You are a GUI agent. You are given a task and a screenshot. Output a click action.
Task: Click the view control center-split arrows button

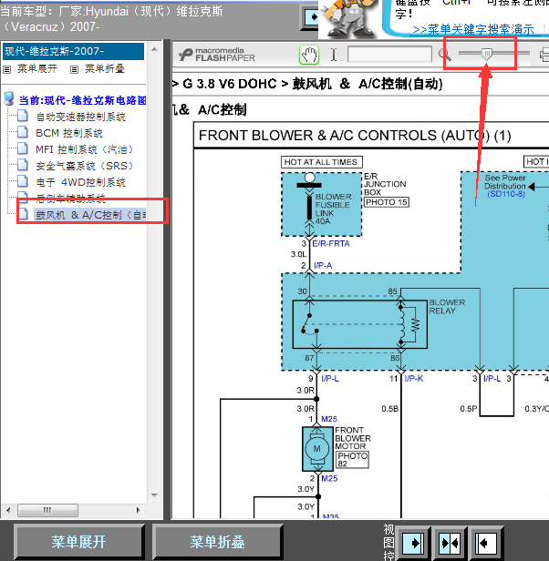(x=450, y=544)
